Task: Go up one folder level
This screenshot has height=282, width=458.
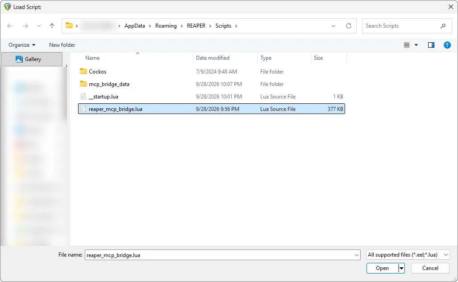Action: [52, 26]
